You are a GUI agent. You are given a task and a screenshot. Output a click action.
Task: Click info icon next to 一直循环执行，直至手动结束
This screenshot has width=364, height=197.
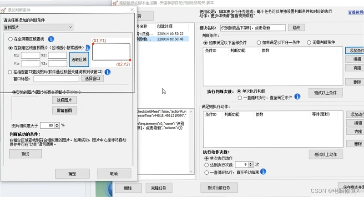pos(263,172)
